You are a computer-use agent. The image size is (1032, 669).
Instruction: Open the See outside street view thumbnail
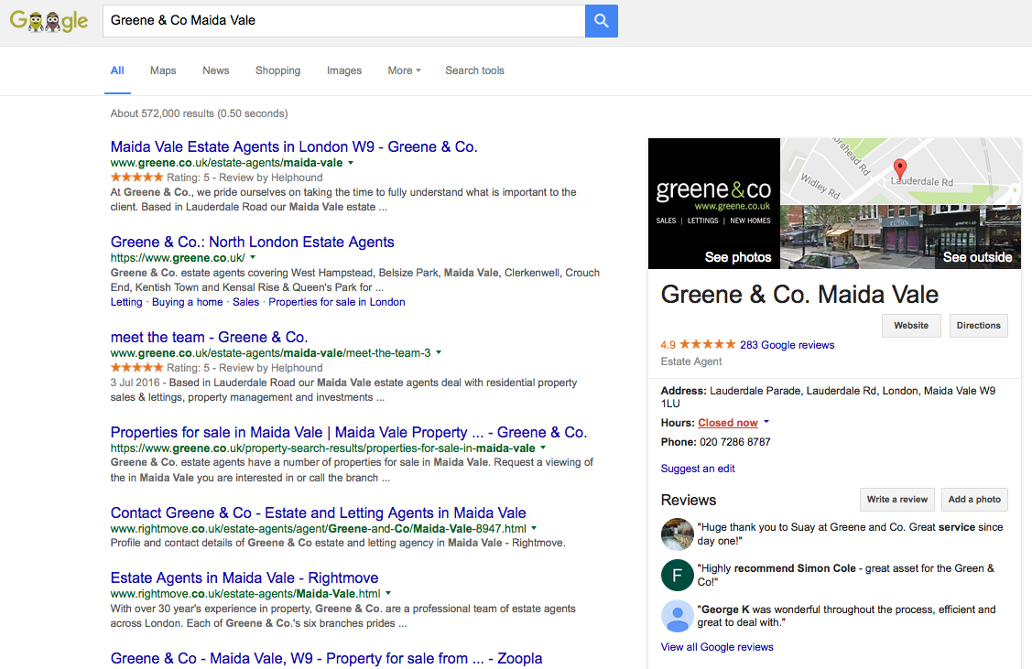(x=900, y=237)
